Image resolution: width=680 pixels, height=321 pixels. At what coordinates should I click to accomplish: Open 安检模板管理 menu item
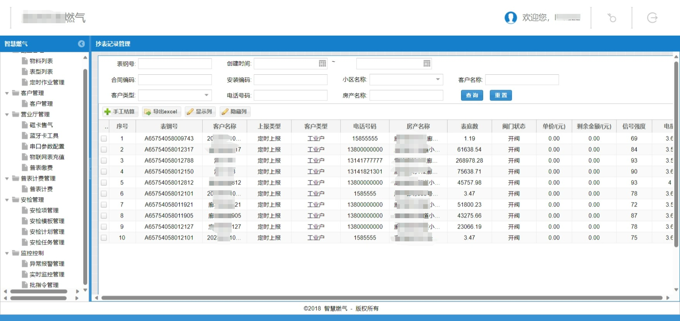tap(47, 221)
